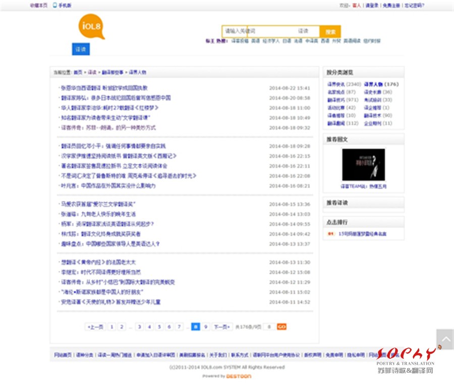This screenshot has width=454, height=385.
Task: Go to 下一页 next page
Action: pos(221,326)
